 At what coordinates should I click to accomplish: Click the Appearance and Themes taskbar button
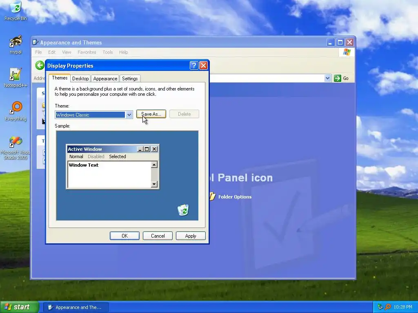click(x=76, y=307)
